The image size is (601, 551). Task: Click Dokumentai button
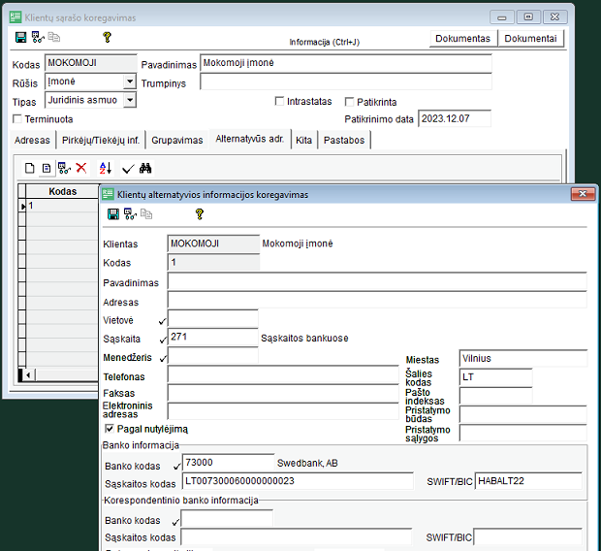(530, 39)
